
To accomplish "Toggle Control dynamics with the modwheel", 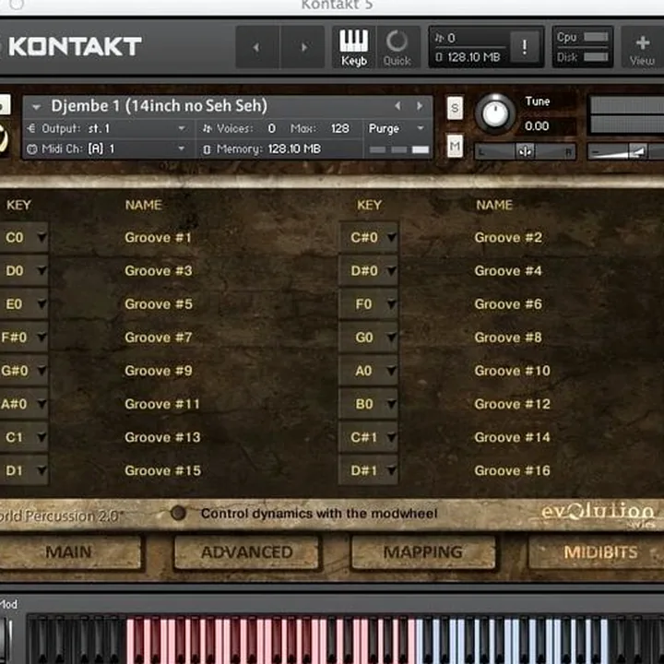I will point(178,514).
